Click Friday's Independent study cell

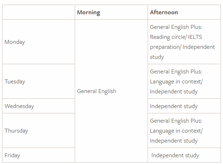175,155
